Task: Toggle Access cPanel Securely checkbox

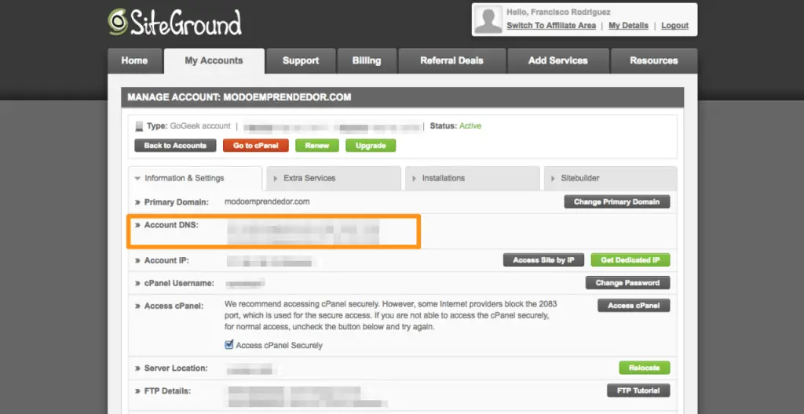Action: point(229,345)
